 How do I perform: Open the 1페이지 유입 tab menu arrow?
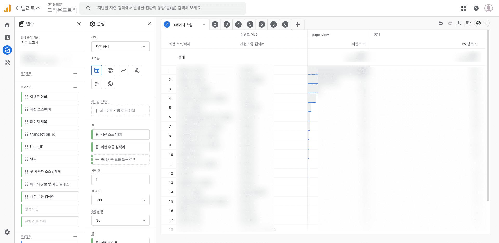[204, 24]
